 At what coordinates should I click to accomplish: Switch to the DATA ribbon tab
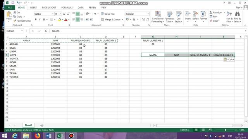(x=81, y=7)
